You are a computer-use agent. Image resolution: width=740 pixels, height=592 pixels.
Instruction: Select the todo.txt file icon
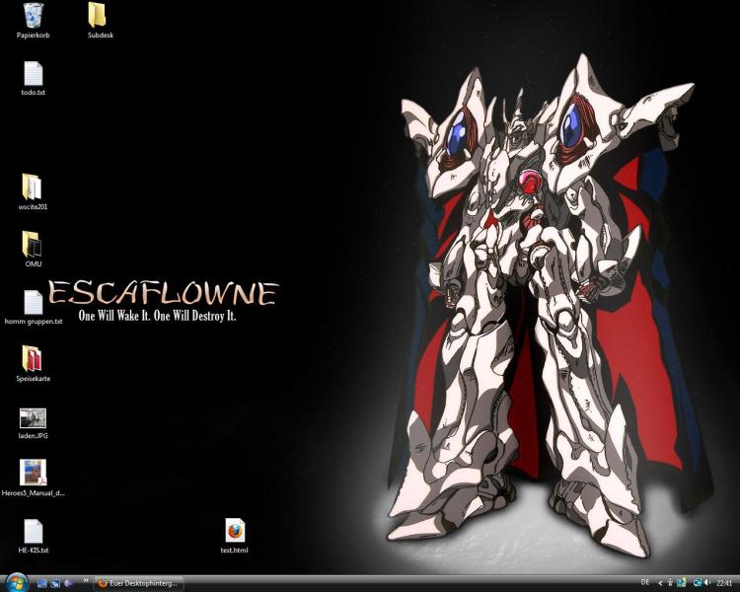click(x=33, y=73)
